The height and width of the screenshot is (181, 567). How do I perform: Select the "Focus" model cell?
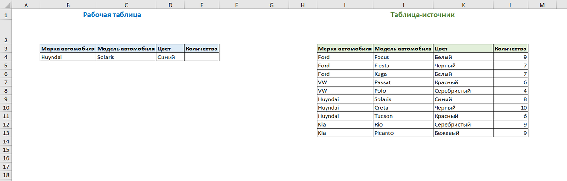tap(403, 57)
